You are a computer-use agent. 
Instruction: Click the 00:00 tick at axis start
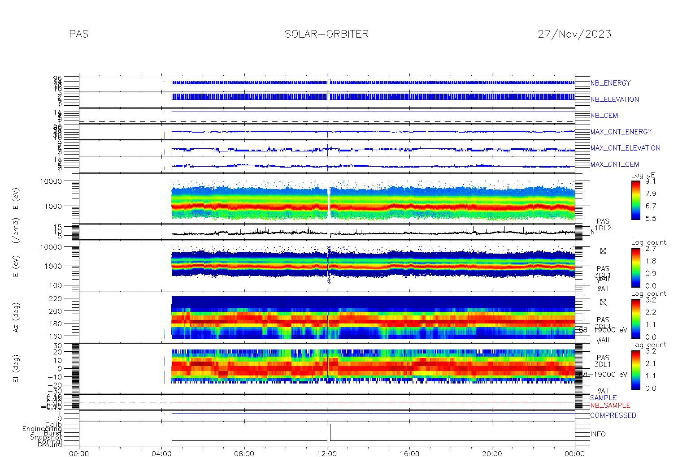point(79,453)
